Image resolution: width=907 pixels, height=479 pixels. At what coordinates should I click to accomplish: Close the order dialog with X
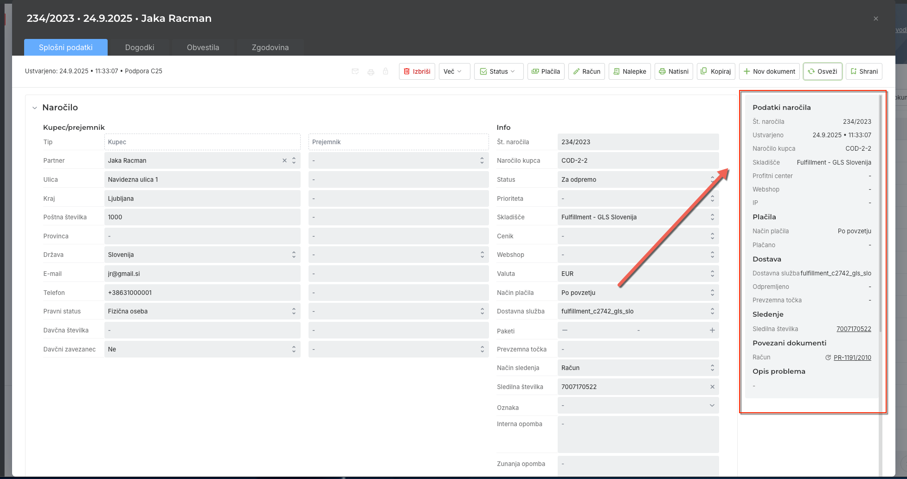(876, 19)
